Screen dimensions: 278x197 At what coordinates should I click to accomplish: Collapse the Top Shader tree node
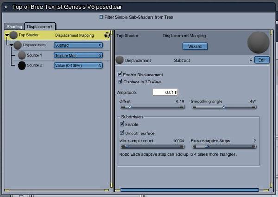click(7, 35)
